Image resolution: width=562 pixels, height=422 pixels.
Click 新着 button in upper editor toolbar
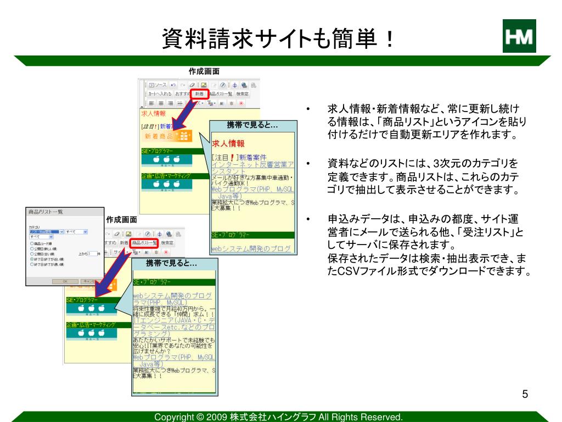[200, 94]
